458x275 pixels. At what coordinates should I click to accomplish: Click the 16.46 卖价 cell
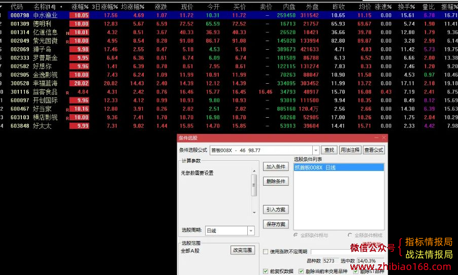[x=265, y=92]
